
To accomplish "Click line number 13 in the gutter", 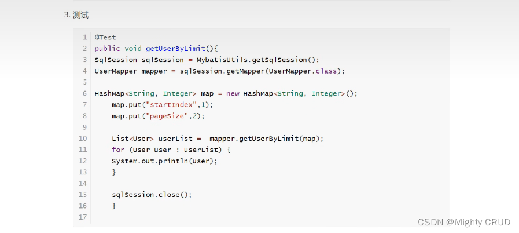I will [83, 172].
